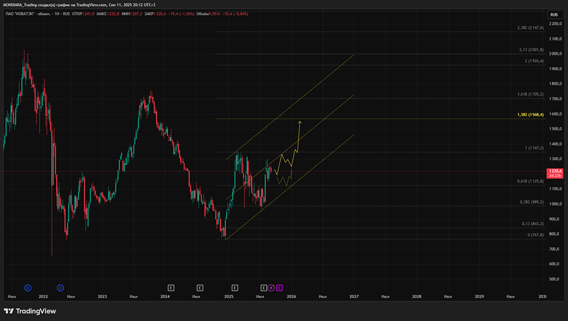Screen dimensions: 568x321
Task: Click the second blue dividend marker after 2022
Action: [60, 288]
